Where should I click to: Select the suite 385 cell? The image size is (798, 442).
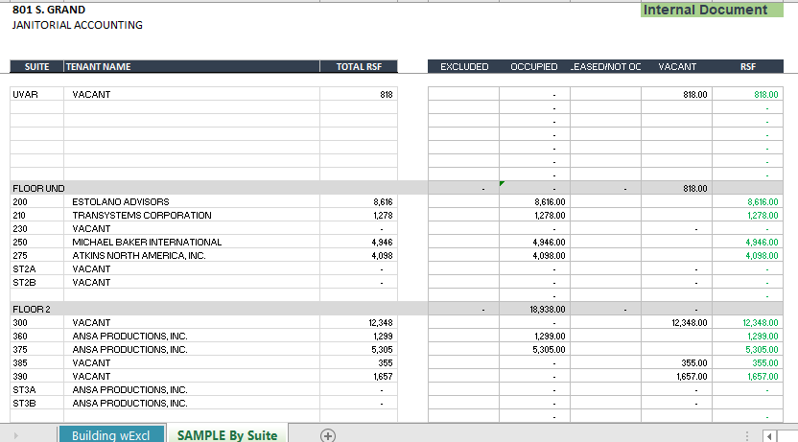tap(37, 363)
